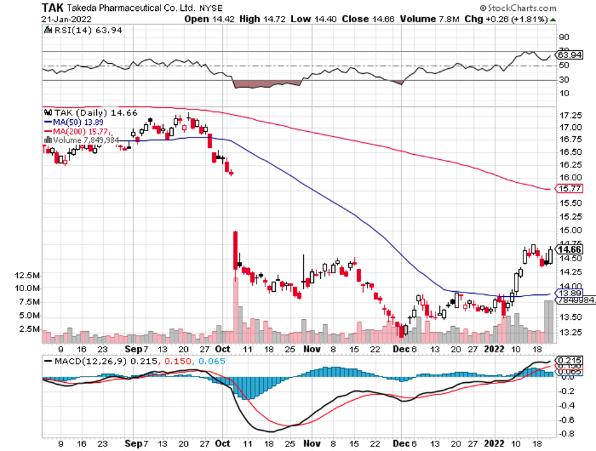The height and width of the screenshot is (451, 596).
Task: Click the blue MA(50) legend line swatch
Action: (x=47, y=122)
